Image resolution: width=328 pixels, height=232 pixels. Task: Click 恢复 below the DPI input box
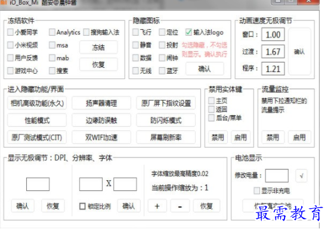pos(53,206)
